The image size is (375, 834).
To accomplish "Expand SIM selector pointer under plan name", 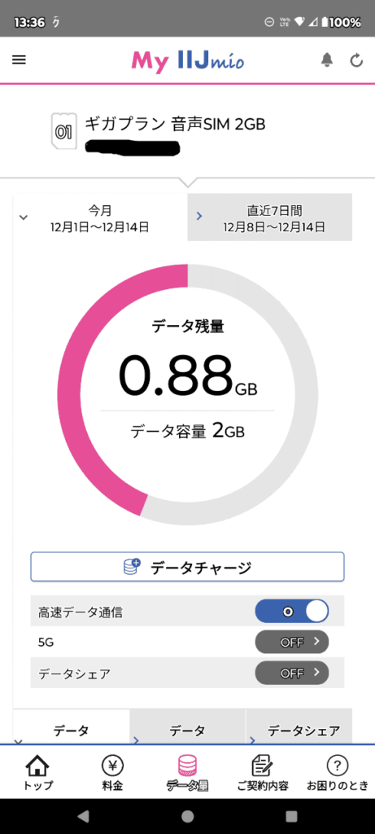I will coord(187,182).
